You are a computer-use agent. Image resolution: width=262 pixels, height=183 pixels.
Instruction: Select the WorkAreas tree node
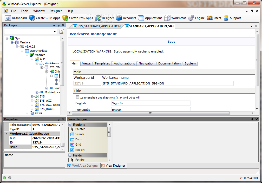(52, 63)
